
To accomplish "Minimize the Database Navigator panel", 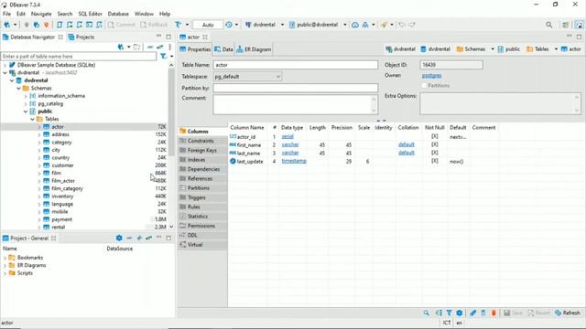I will pyautogui.click(x=158, y=37).
